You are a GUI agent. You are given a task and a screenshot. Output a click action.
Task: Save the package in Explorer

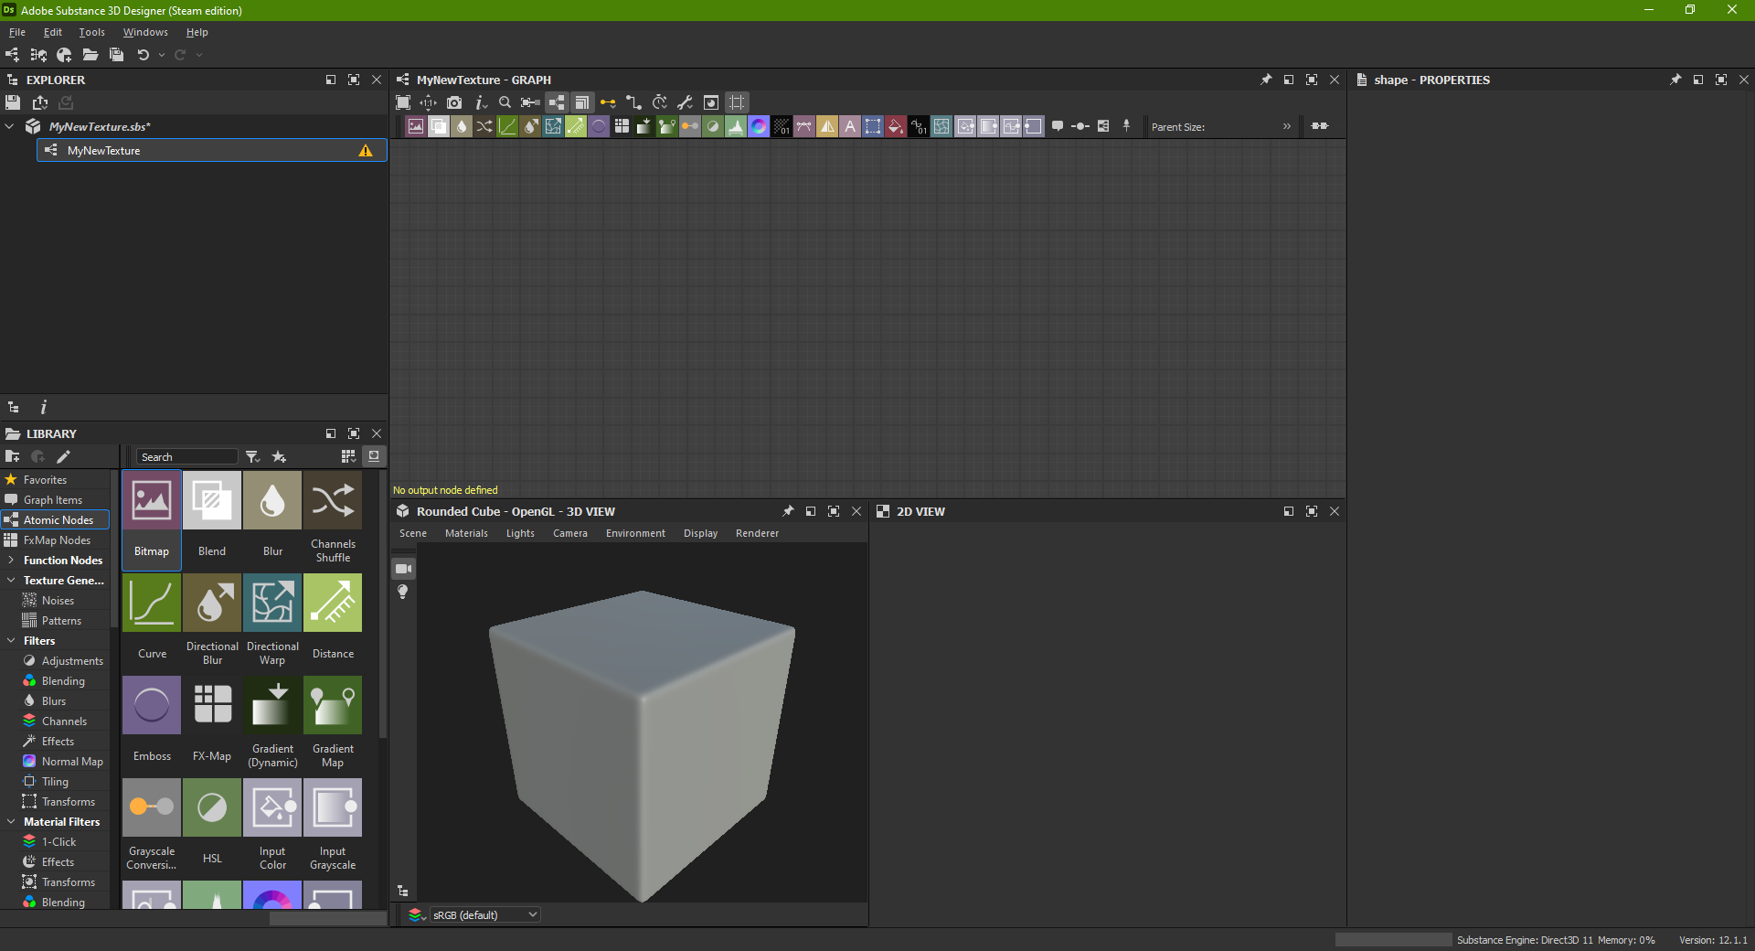click(x=12, y=102)
